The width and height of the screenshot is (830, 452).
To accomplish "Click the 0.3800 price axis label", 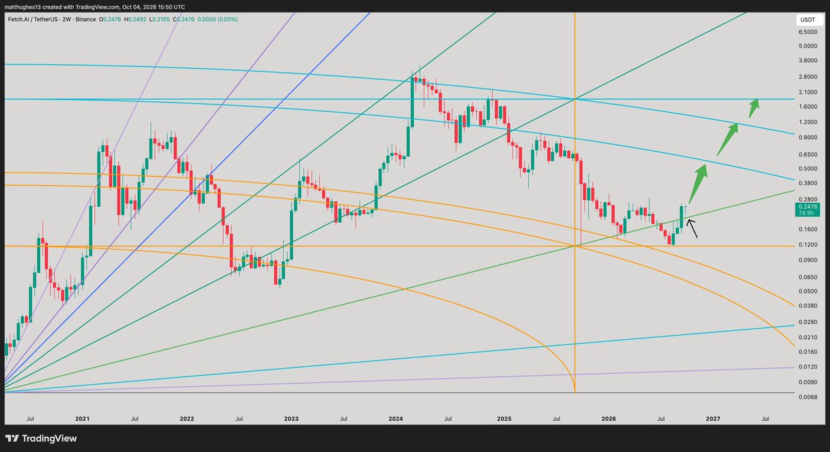I will 808,183.
